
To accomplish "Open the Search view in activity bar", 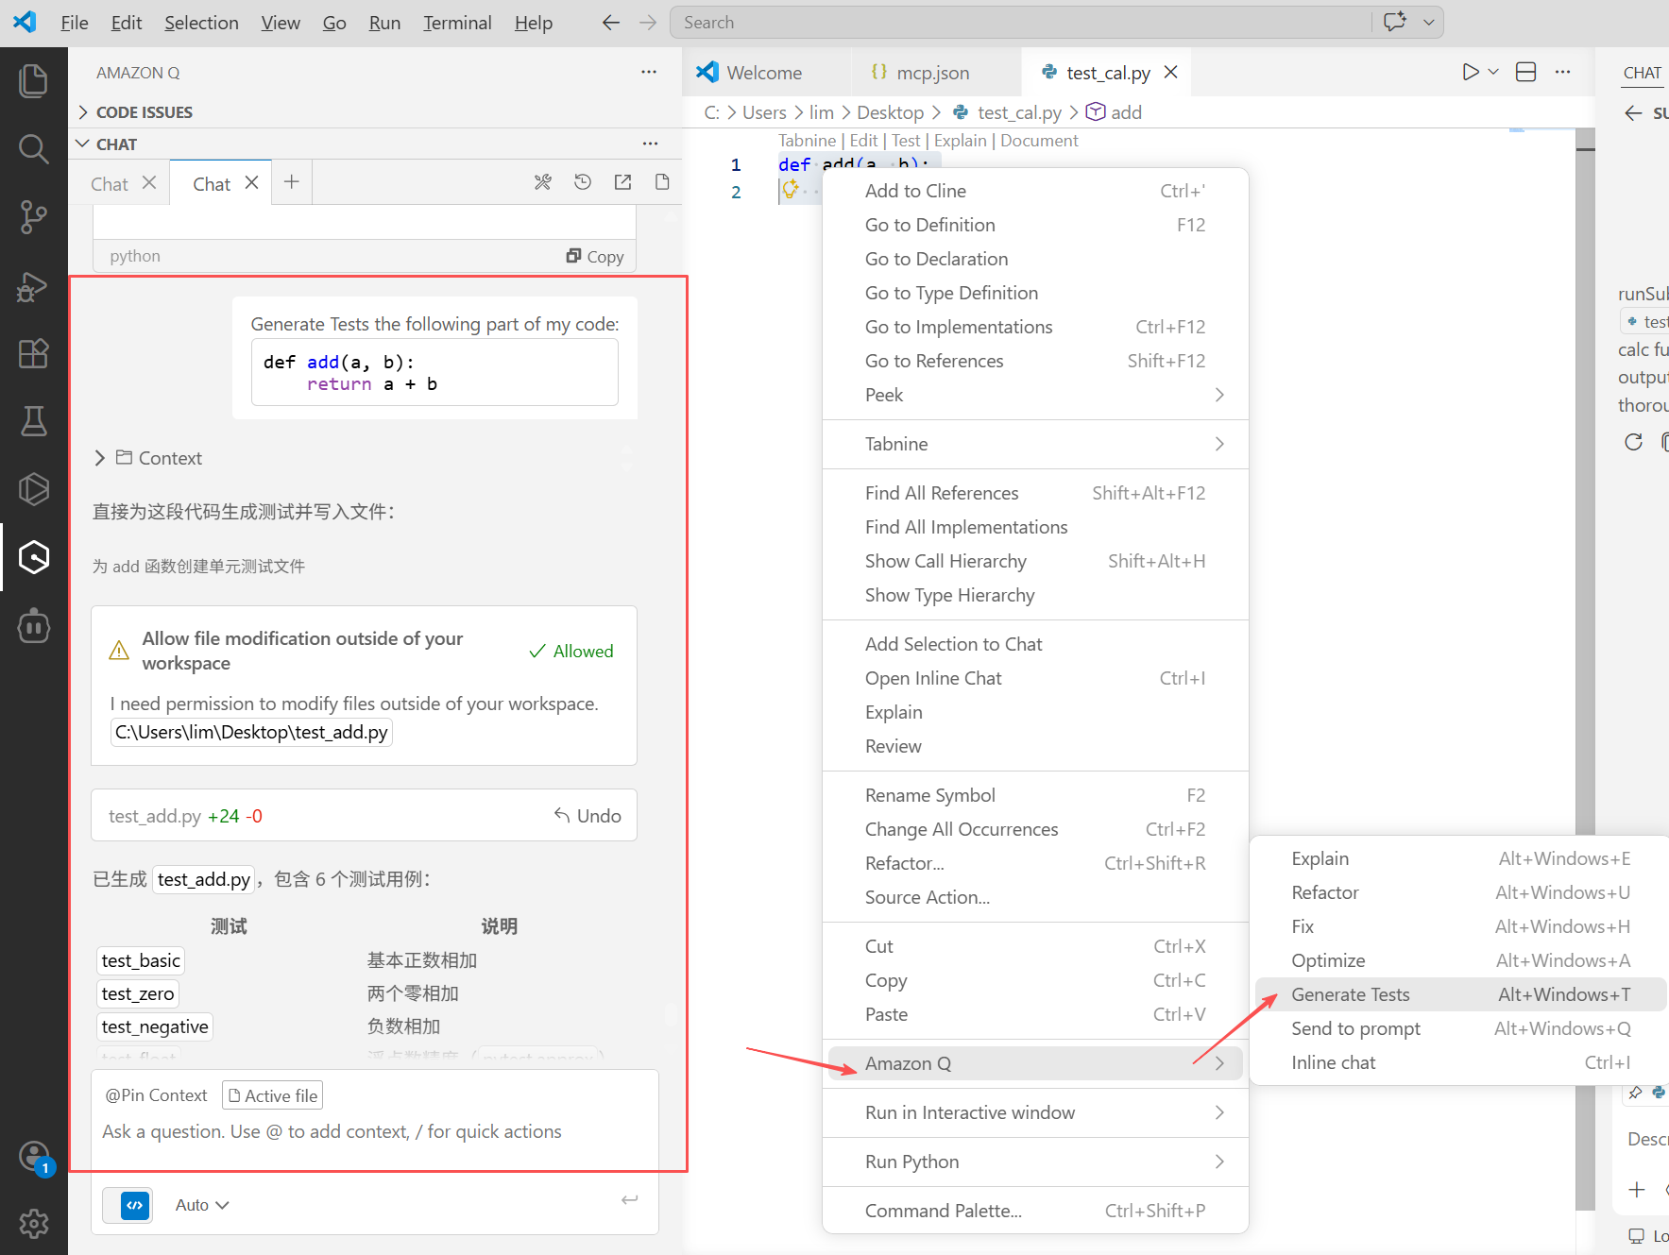I will (x=33, y=149).
